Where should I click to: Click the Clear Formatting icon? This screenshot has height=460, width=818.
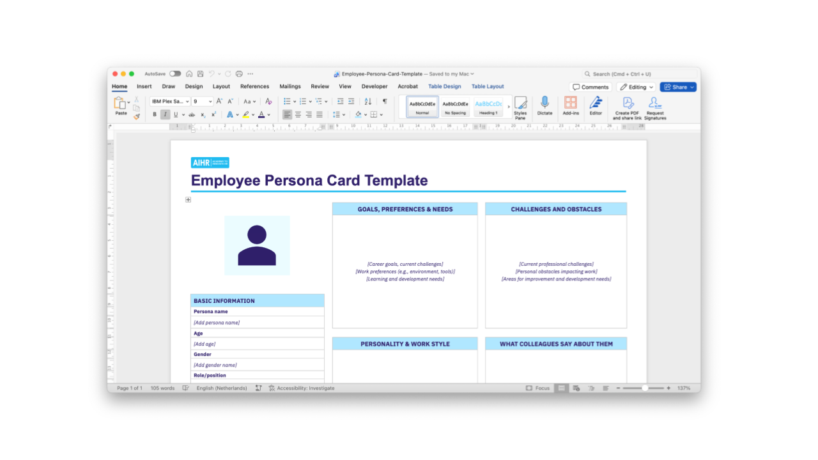(x=268, y=102)
